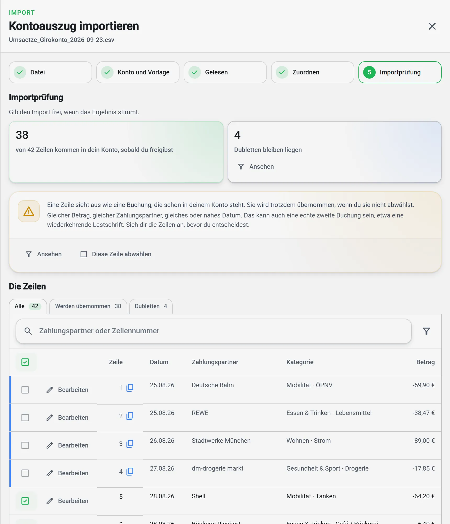Click the Betrag column header
The height and width of the screenshot is (524, 450).
[425, 362]
